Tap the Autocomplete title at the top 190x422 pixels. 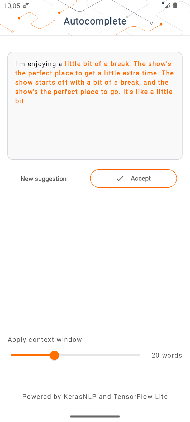[95, 21]
